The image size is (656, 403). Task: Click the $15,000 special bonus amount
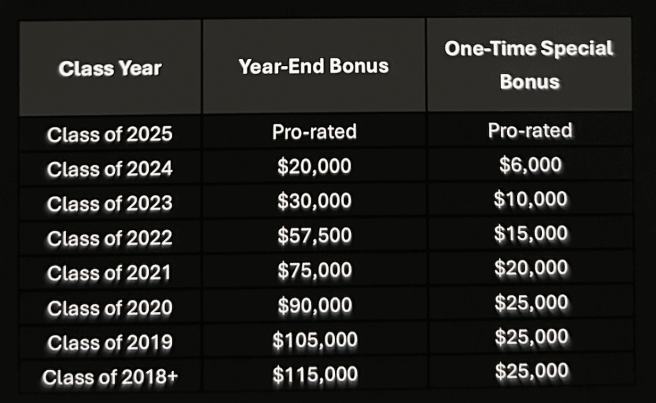coord(530,234)
